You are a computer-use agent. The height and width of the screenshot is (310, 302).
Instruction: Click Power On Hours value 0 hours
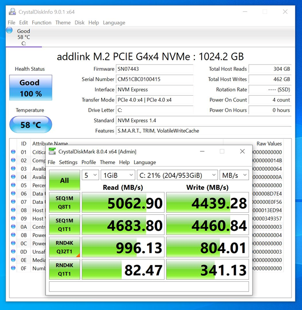(x=270, y=110)
